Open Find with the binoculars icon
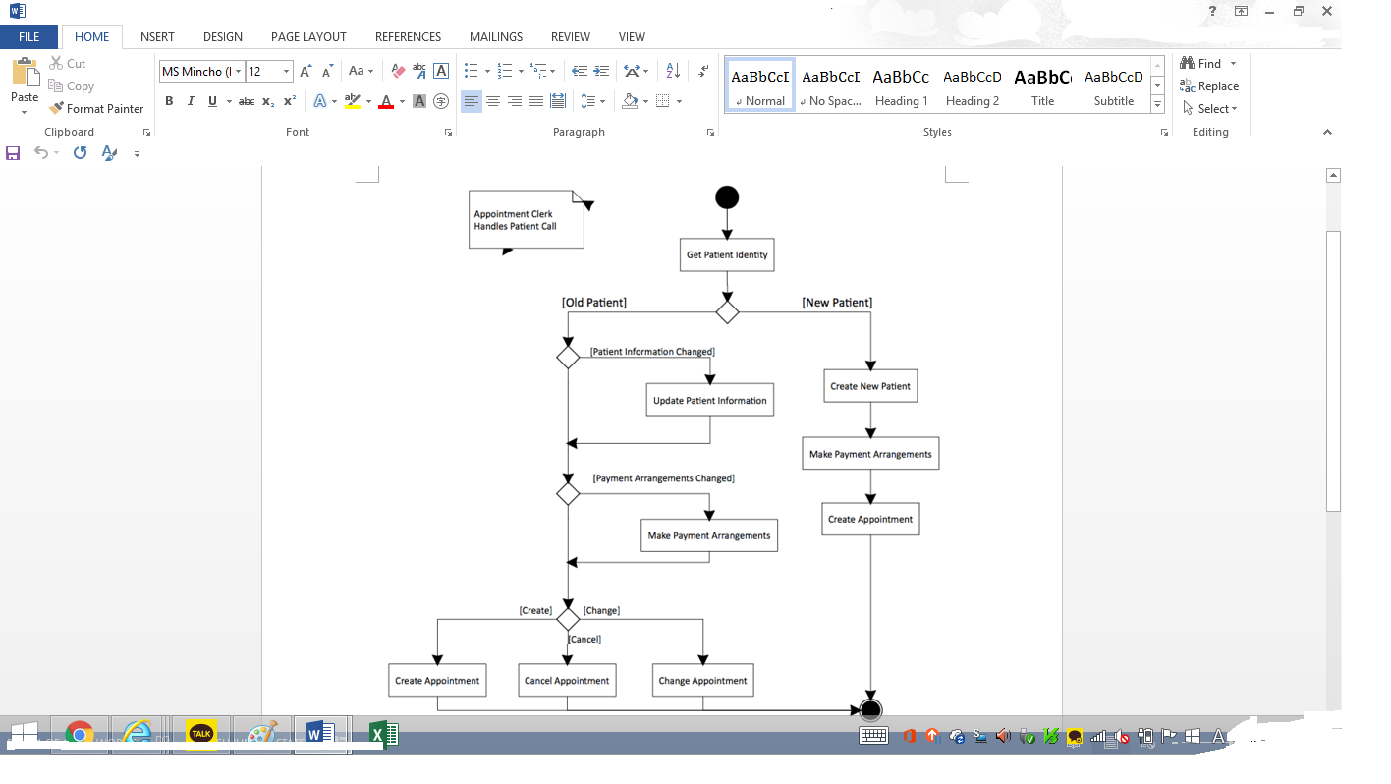Image resolution: width=1391 pixels, height=784 pixels. pos(1200,62)
